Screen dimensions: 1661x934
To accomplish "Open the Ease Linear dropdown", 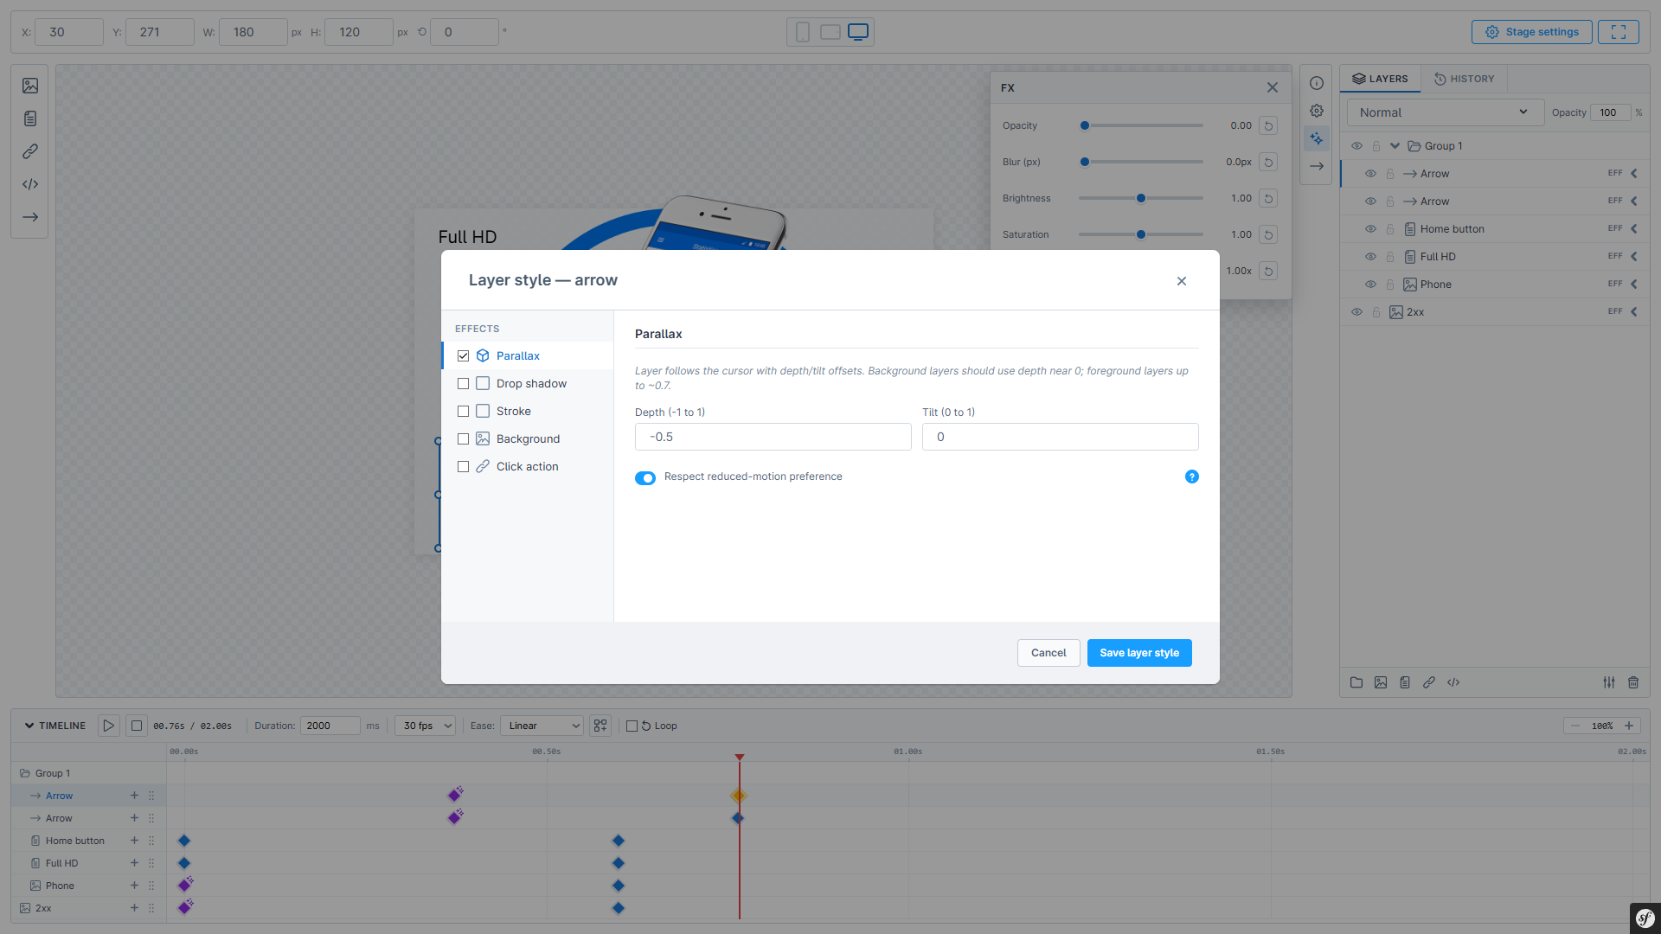I will pyautogui.click(x=542, y=726).
